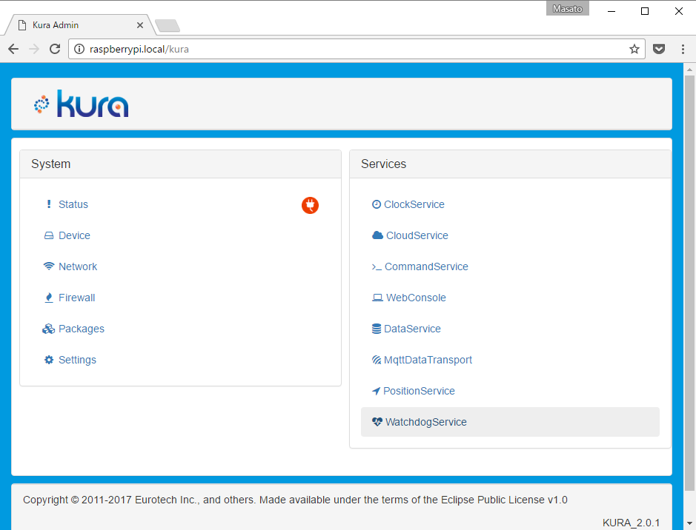Click the Settings gear icon
The height and width of the screenshot is (530, 696).
pyautogui.click(x=48, y=360)
